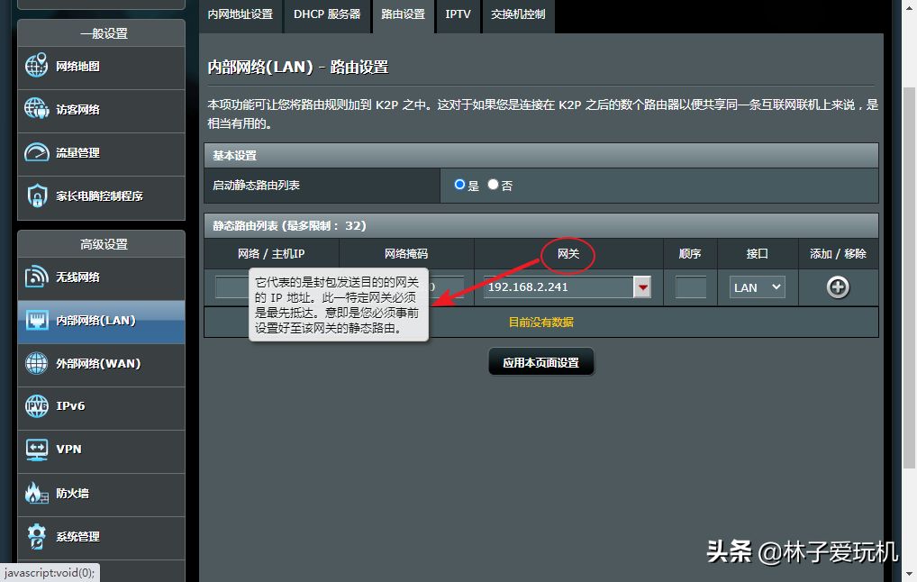Open the 交换机控制 tab

pos(518,14)
